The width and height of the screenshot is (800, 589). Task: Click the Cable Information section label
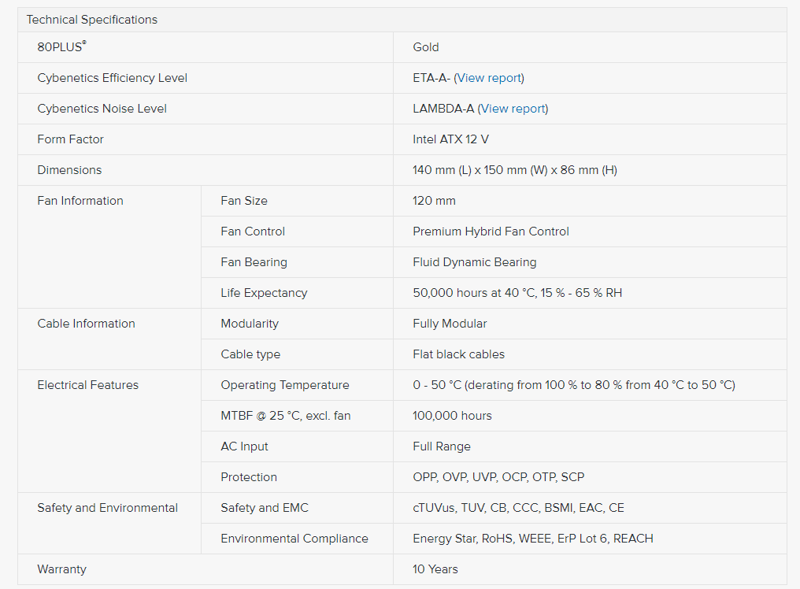click(x=86, y=324)
